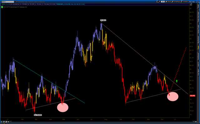Click the '$DXY 1 y D' chart header label
This screenshot has width=200, height=124.
click(6, 4)
